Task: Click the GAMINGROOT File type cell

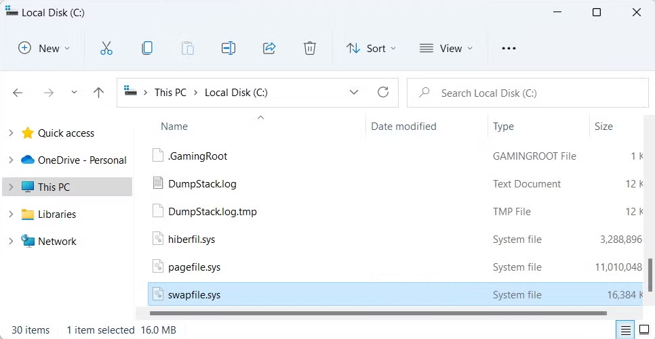Action: 534,156
